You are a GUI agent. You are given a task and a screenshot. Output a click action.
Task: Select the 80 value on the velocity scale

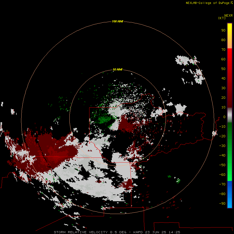(223, 40)
